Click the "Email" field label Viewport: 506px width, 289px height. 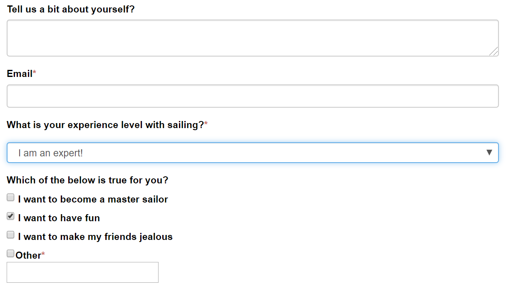click(x=20, y=74)
